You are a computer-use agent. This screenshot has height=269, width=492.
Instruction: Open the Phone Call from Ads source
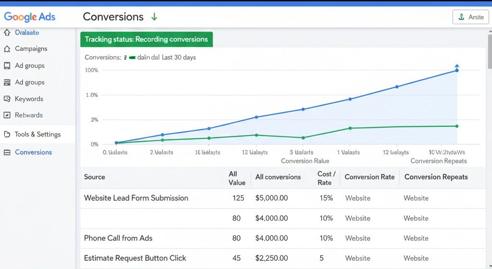[x=118, y=238]
